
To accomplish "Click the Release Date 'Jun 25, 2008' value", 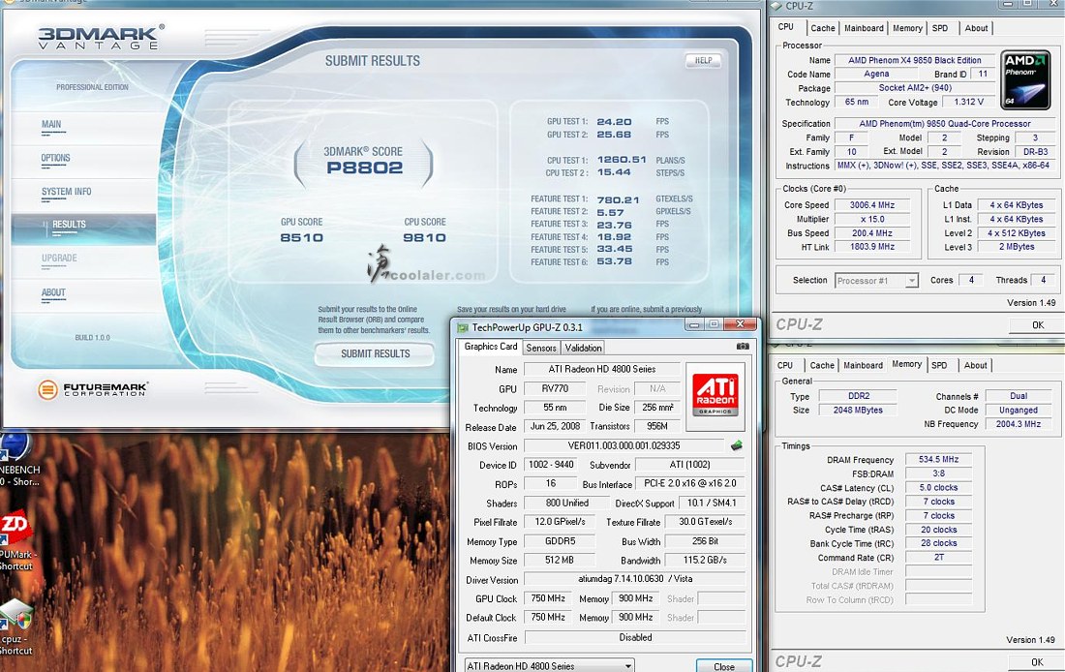I will [555, 426].
